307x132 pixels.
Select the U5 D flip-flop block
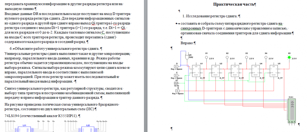pyautogui.click(x=274, y=71)
